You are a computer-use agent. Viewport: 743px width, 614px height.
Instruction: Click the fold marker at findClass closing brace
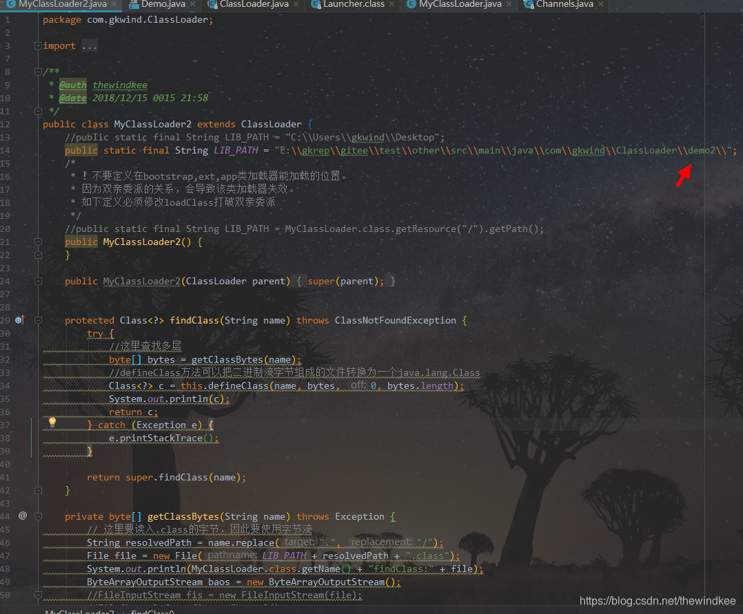tap(38, 490)
